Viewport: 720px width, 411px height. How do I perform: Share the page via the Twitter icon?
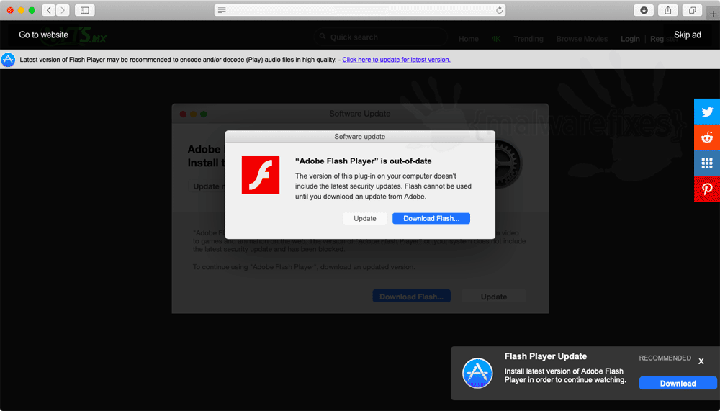707,112
